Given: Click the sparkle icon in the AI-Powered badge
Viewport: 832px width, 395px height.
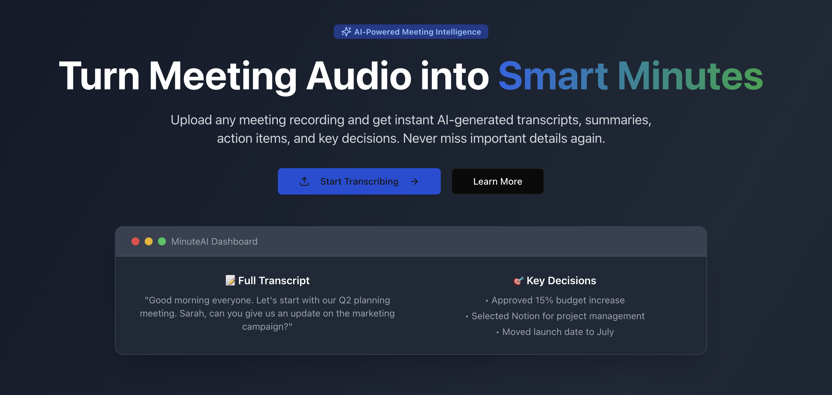Looking at the screenshot, I should (x=346, y=32).
